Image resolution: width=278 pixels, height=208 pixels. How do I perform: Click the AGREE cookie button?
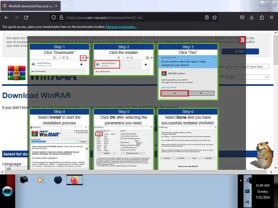[x=240, y=51]
